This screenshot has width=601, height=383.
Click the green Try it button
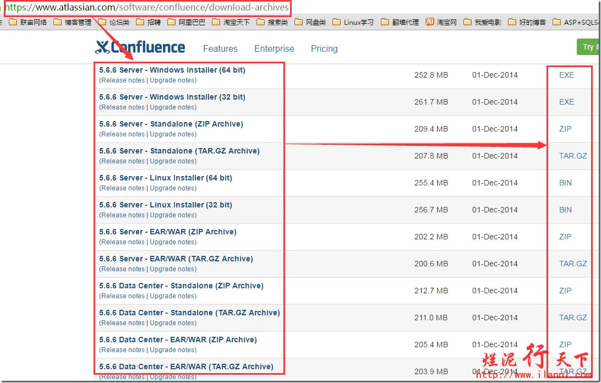[589, 47]
